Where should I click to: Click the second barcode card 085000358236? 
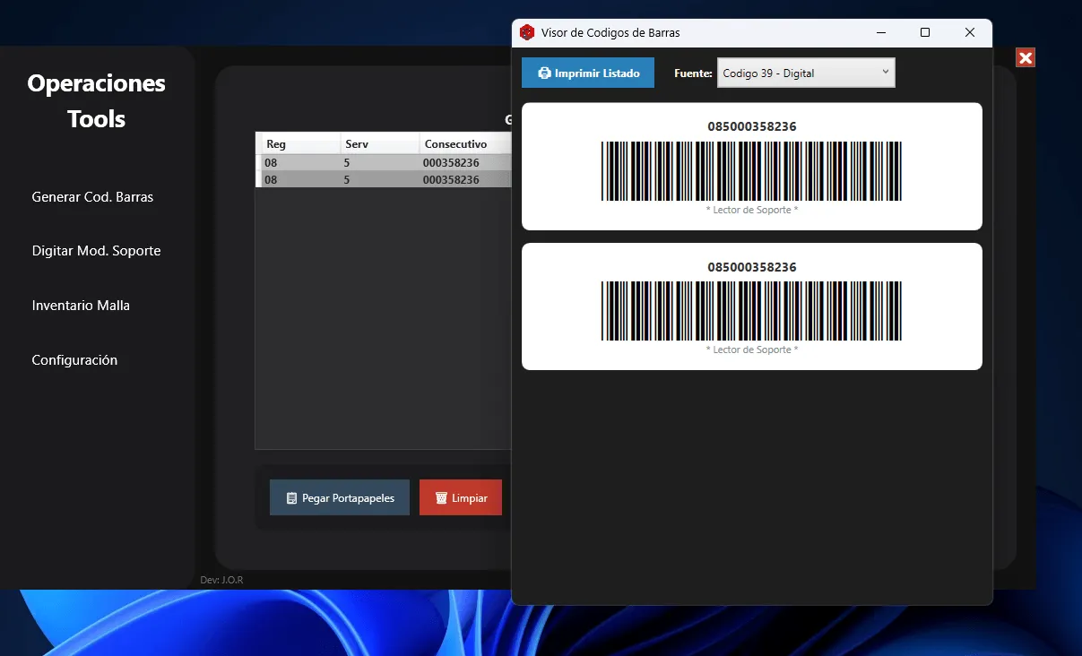(751, 306)
